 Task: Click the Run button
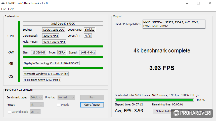coord(92,97)
